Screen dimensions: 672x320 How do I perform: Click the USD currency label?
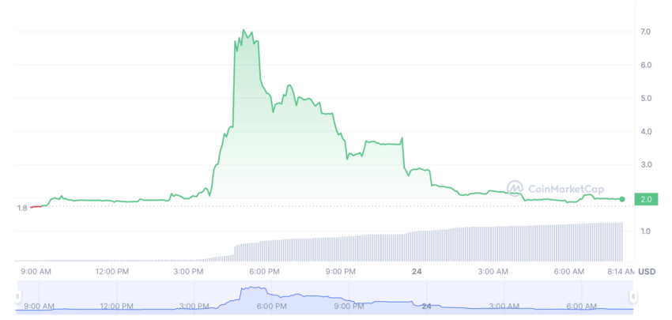coord(647,272)
